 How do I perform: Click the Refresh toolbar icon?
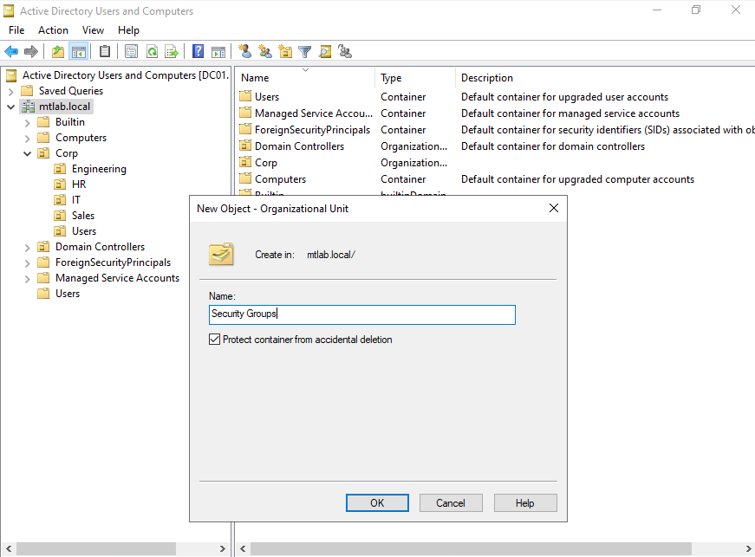click(x=153, y=51)
